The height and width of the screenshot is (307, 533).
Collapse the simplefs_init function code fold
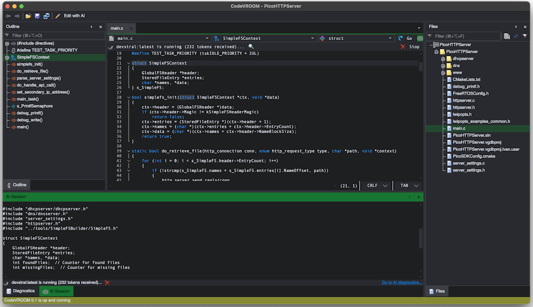pyautogui.click(x=128, y=98)
